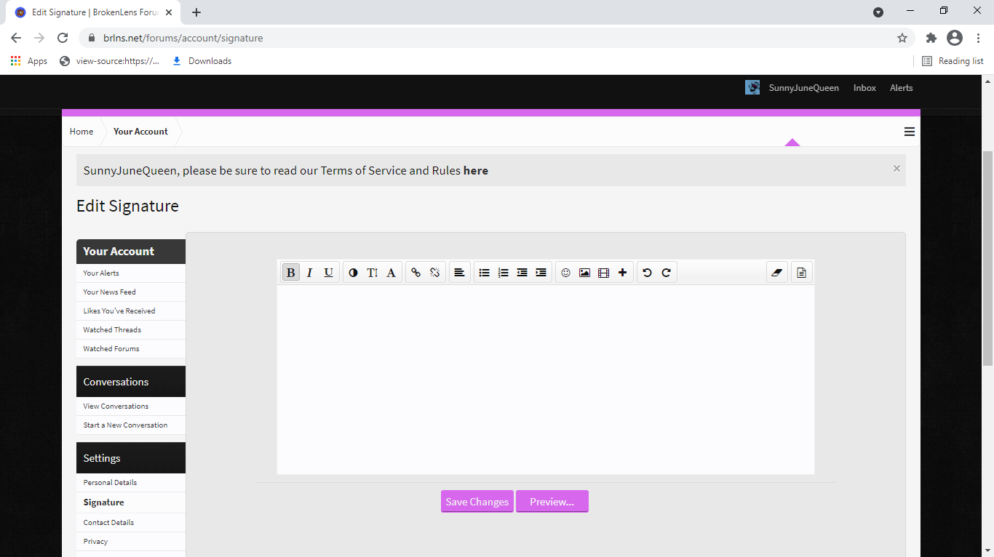Click the SunnyJuneQueen avatar image
This screenshot has height=557, width=994.
752,87
